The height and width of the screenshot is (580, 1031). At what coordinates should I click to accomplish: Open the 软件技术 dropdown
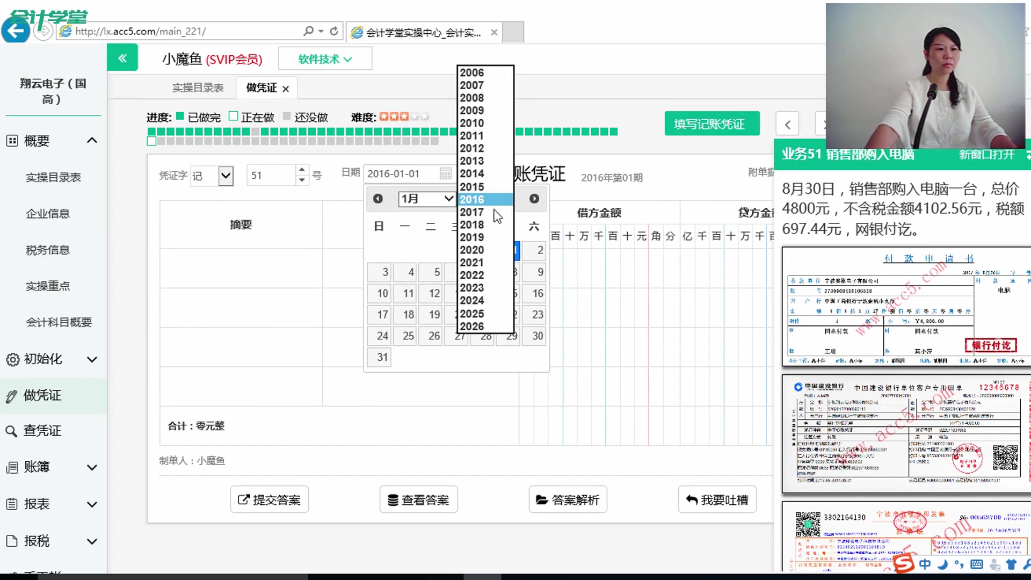pyautogui.click(x=324, y=59)
